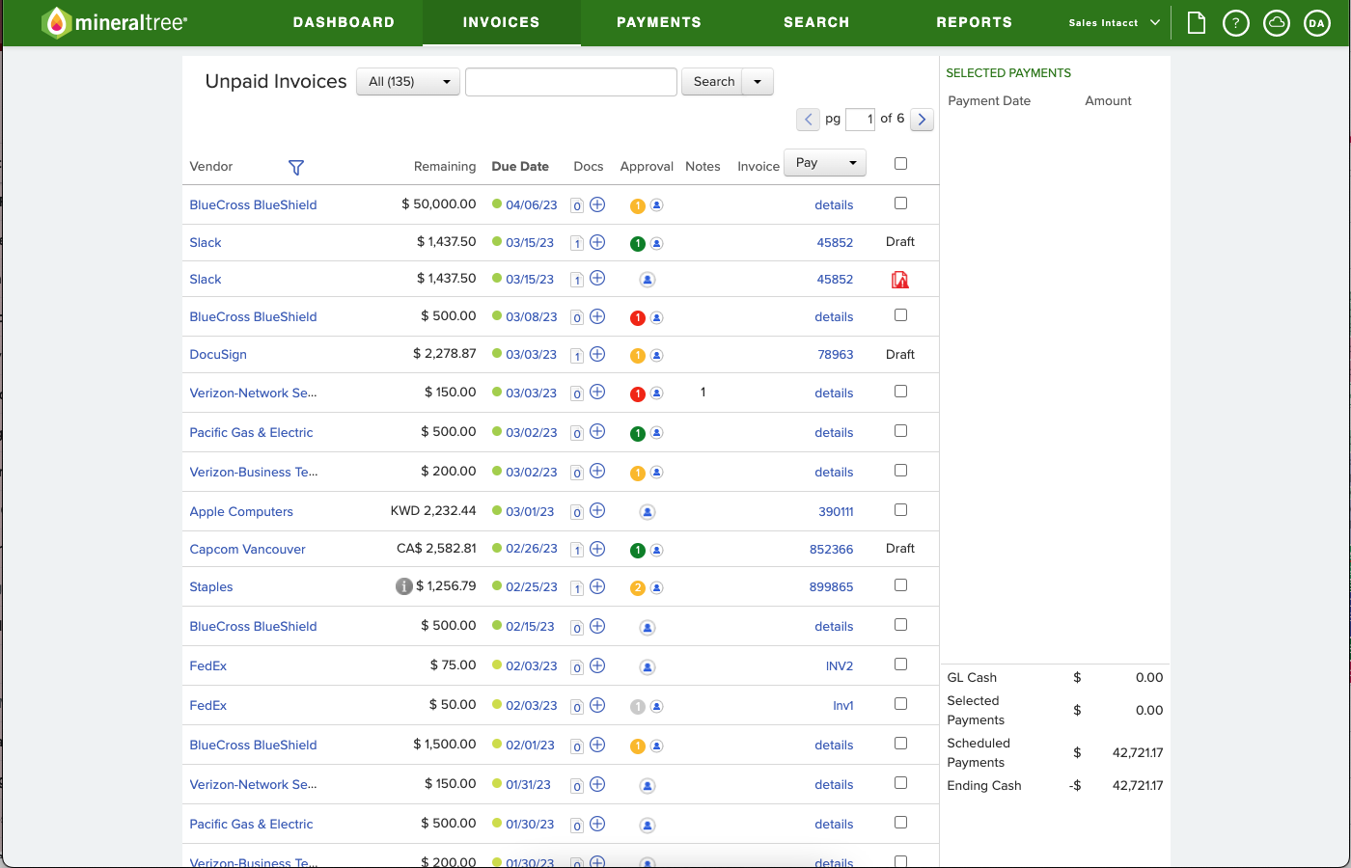
Task: Open the All (135) filter dropdown
Action: tap(407, 82)
